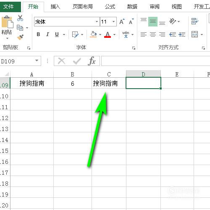
Task: Enable wrap text
Action: (x=195, y=21)
